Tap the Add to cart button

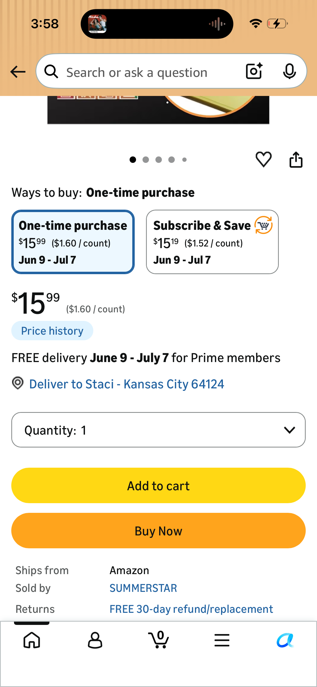coord(158,485)
